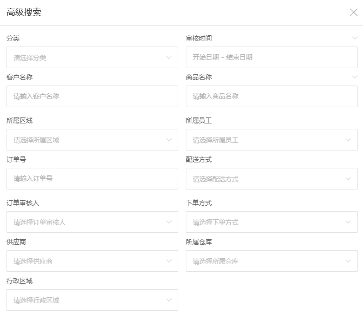Click the 订单号 field label

click(x=16, y=159)
